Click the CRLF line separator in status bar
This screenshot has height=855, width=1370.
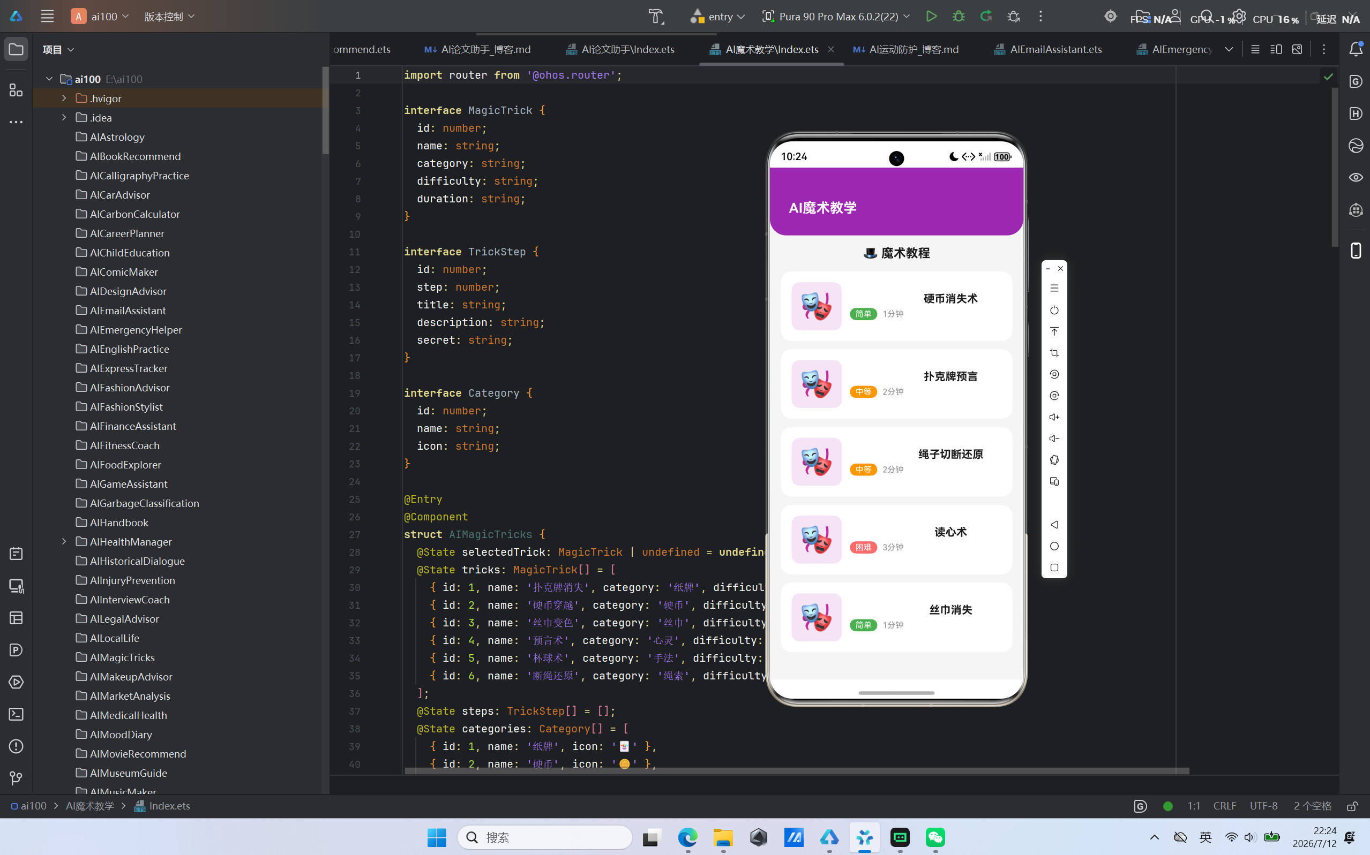click(x=1225, y=806)
